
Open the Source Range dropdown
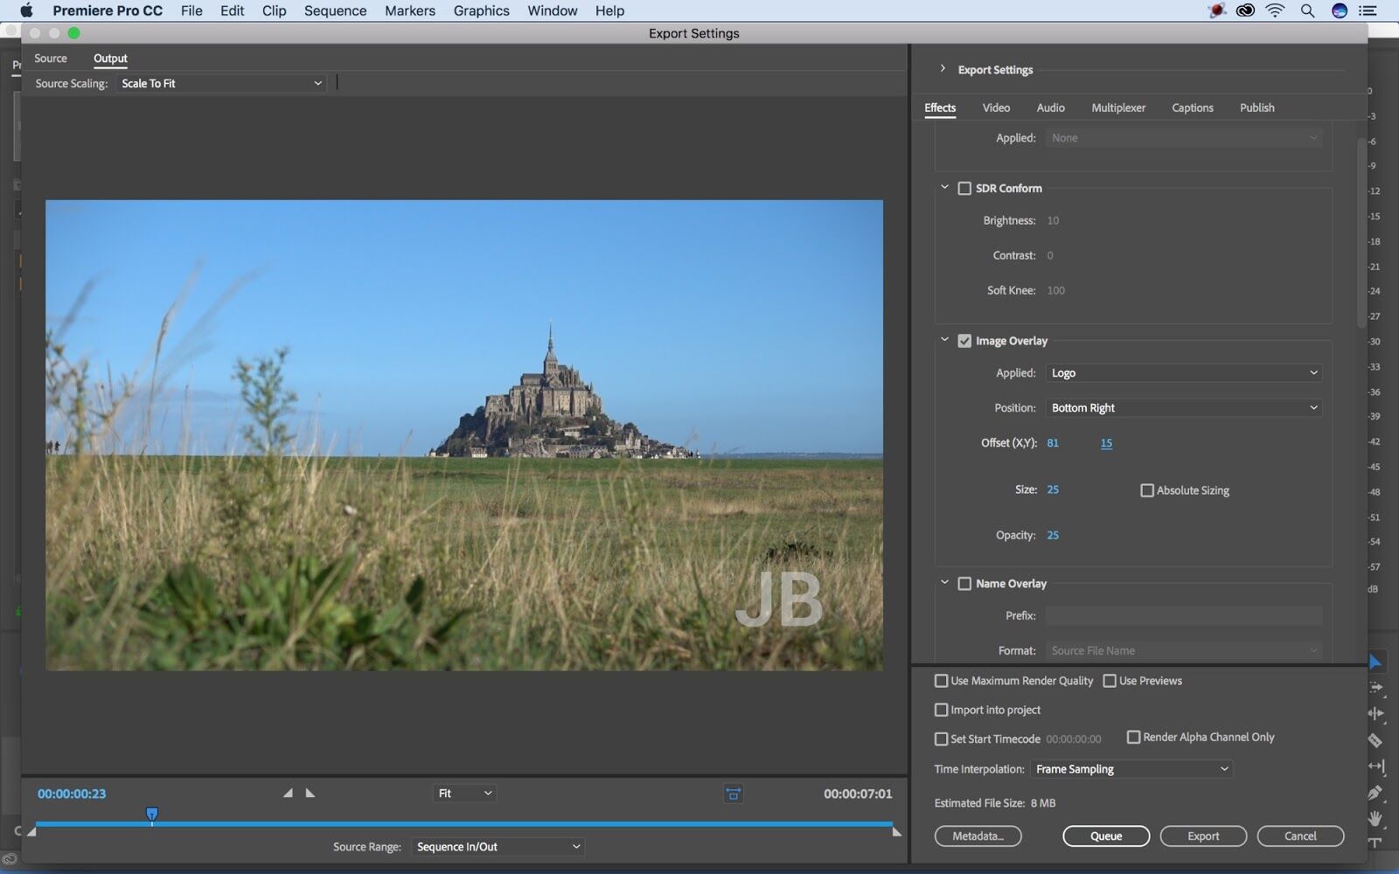tap(498, 846)
